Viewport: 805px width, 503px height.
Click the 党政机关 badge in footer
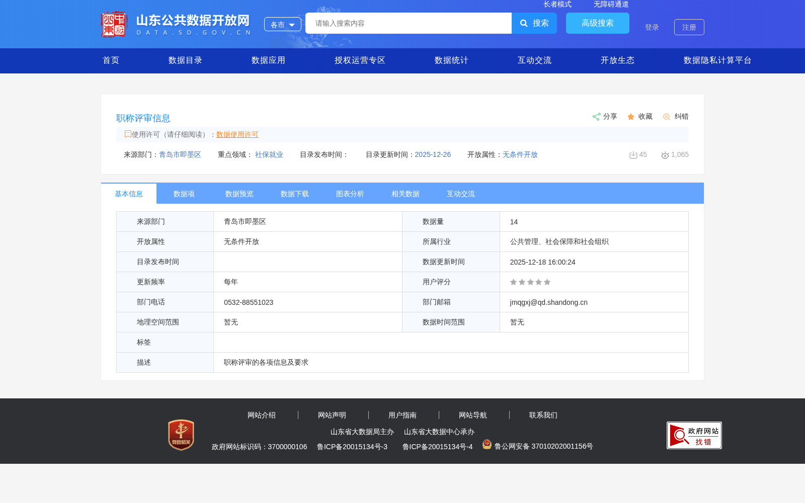[181, 435]
